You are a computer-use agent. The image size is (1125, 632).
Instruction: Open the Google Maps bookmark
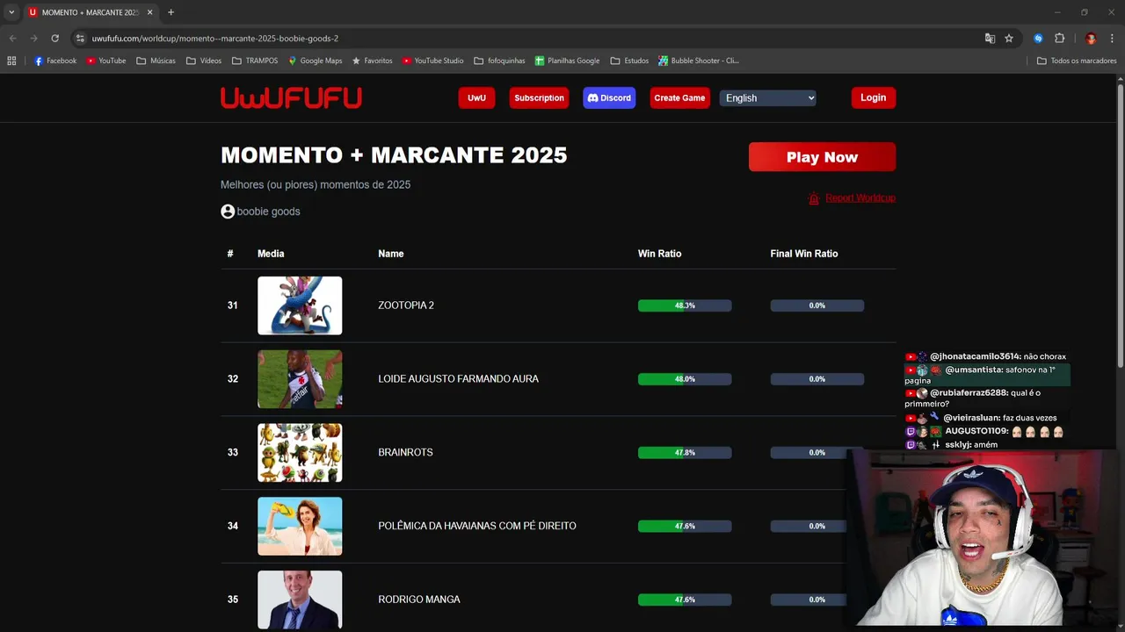click(x=315, y=61)
